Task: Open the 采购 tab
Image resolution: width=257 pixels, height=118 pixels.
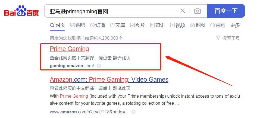Action: [x=218, y=25]
